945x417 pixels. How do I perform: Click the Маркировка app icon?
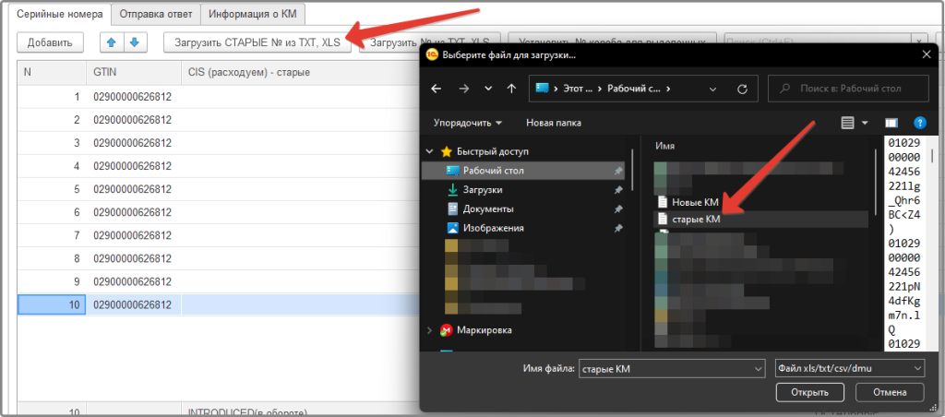pos(446,330)
